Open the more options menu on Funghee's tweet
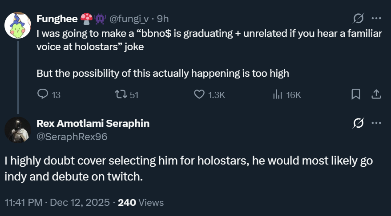Screen dimensions: 391x216 tap(376, 19)
